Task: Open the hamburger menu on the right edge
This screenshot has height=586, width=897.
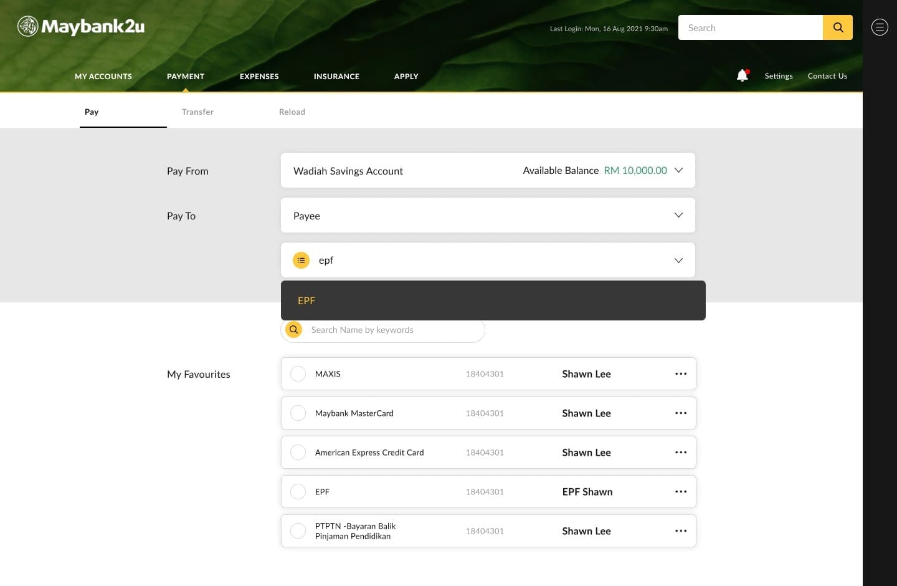Action: (879, 27)
